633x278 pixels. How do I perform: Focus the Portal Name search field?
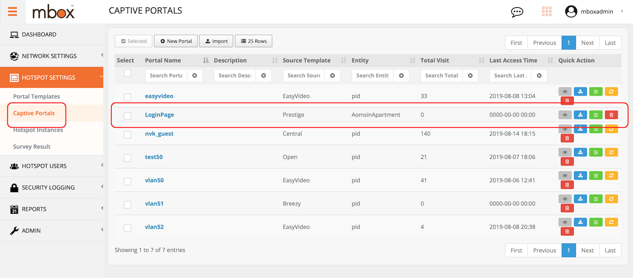166,76
